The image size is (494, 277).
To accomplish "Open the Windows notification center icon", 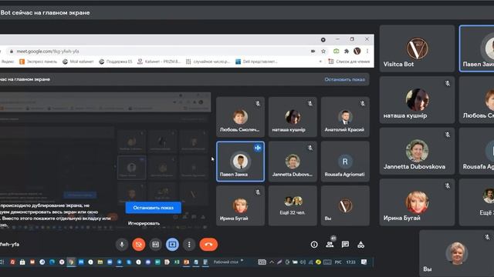I will [x=364, y=262].
